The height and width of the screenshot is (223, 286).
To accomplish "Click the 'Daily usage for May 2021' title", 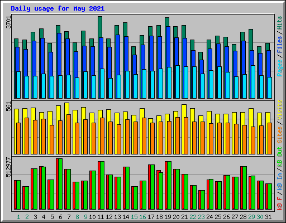I will [58, 8].
